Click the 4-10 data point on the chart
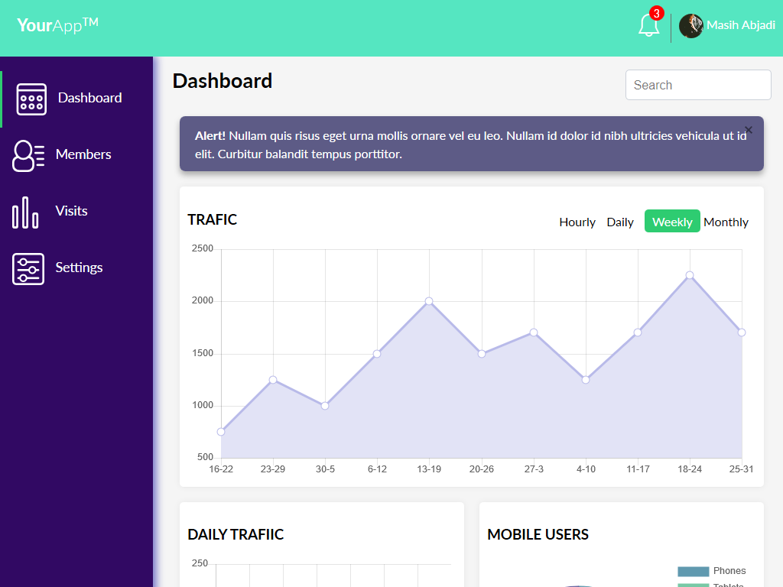This screenshot has width=783, height=587. pyautogui.click(x=586, y=380)
